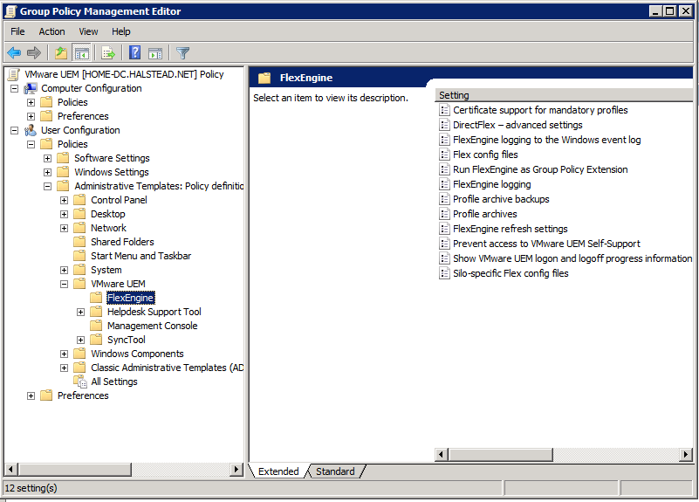Expand the Control Panel folder node
Viewport: 699px width, 502px height.
click(x=65, y=200)
